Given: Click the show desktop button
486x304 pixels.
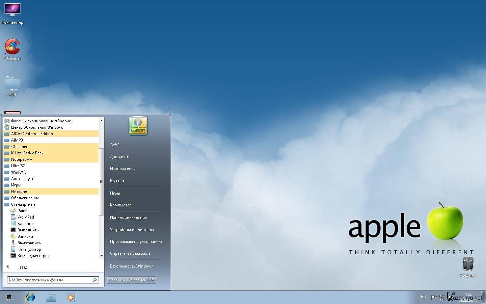Looking at the screenshot, I should (x=484, y=297).
